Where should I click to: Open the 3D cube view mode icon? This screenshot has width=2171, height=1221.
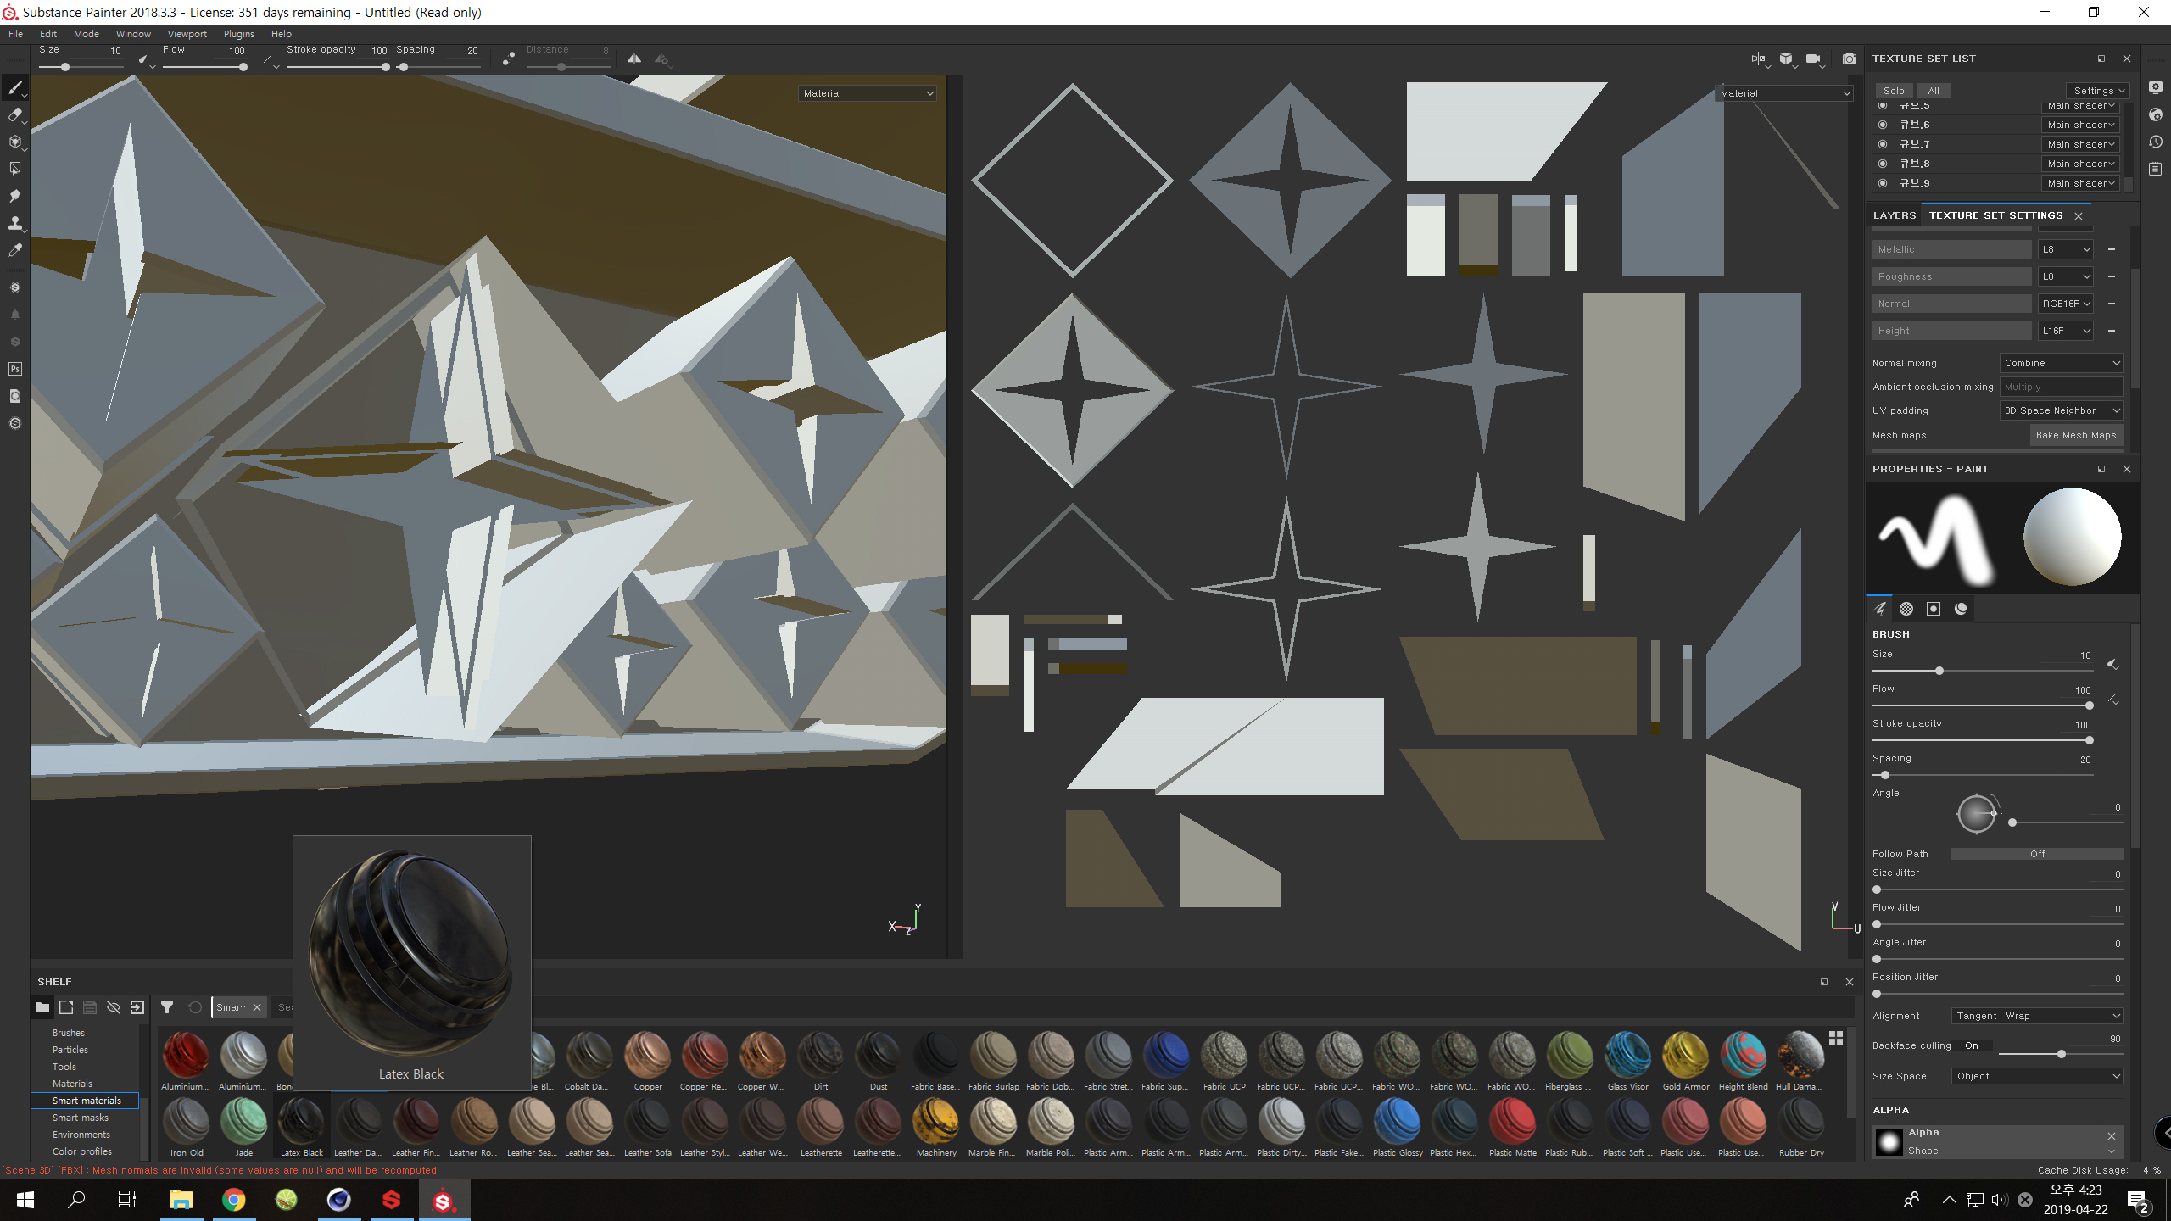coord(1786,59)
